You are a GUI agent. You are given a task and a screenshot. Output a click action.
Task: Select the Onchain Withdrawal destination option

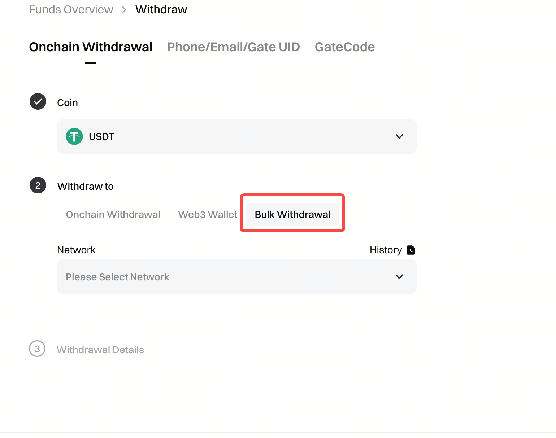tap(113, 215)
